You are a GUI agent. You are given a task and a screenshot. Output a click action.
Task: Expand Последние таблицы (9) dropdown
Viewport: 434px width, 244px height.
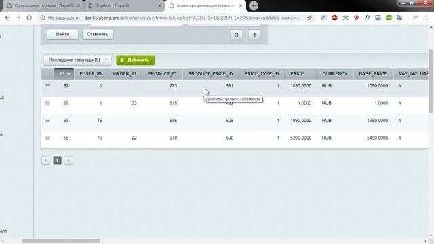coord(77,60)
